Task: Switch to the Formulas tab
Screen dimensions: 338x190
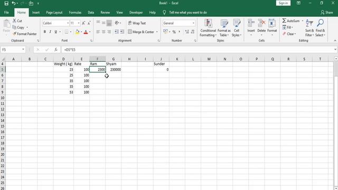Action: (x=75, y=13)
